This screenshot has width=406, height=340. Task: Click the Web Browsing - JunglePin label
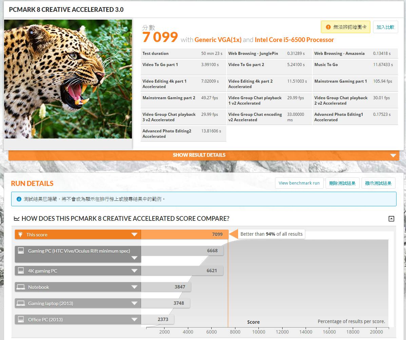click(x=253, y=54)
